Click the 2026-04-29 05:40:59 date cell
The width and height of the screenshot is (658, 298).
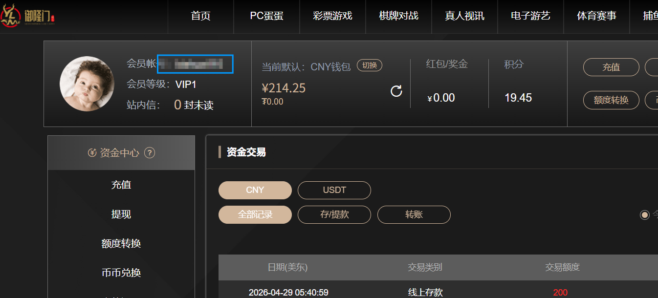(x=288, y=293)
